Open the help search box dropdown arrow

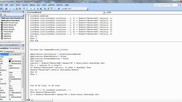tap(178, 5)
